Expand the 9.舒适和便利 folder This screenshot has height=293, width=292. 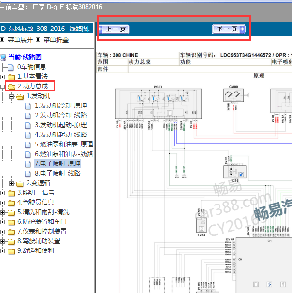(2, 251)
